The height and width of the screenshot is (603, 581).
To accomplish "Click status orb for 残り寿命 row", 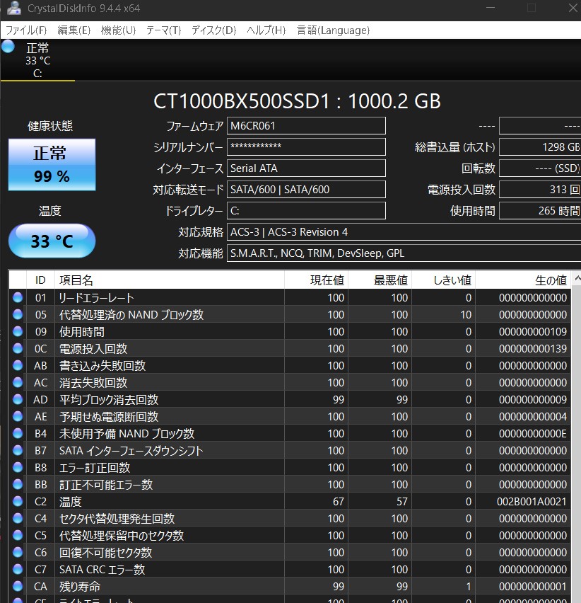I will (x=18, y=587).
